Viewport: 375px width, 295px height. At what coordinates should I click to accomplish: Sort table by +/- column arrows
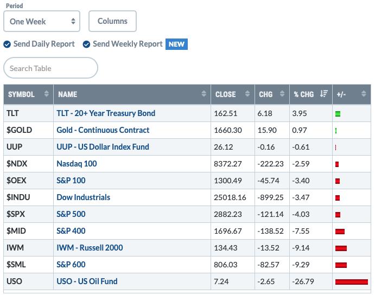coord(364,93)
